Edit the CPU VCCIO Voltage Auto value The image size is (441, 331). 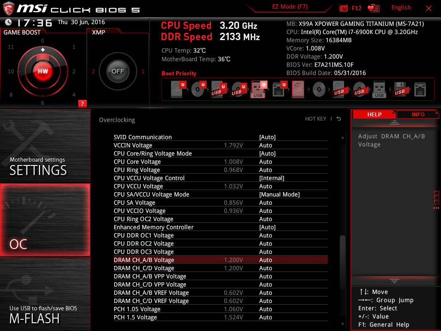[265, 210]
